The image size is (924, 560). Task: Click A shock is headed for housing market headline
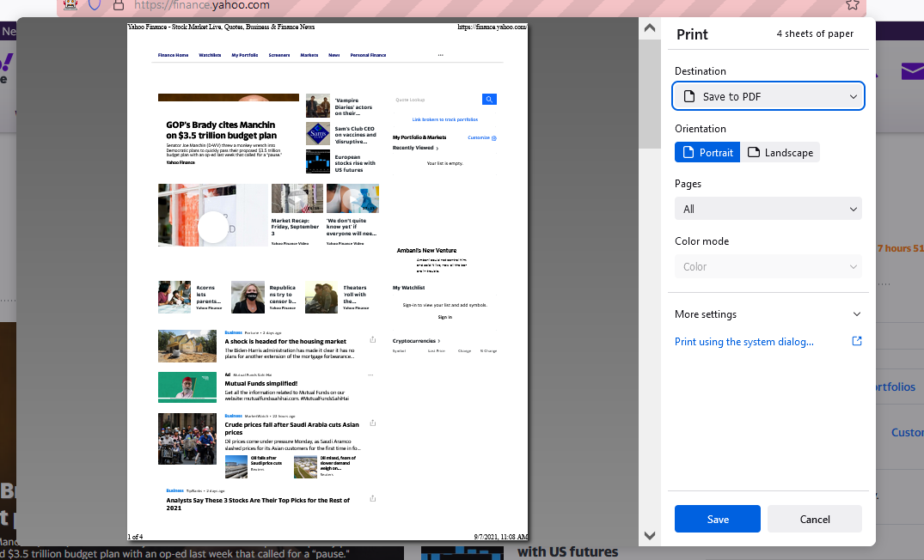click(285, 342)
